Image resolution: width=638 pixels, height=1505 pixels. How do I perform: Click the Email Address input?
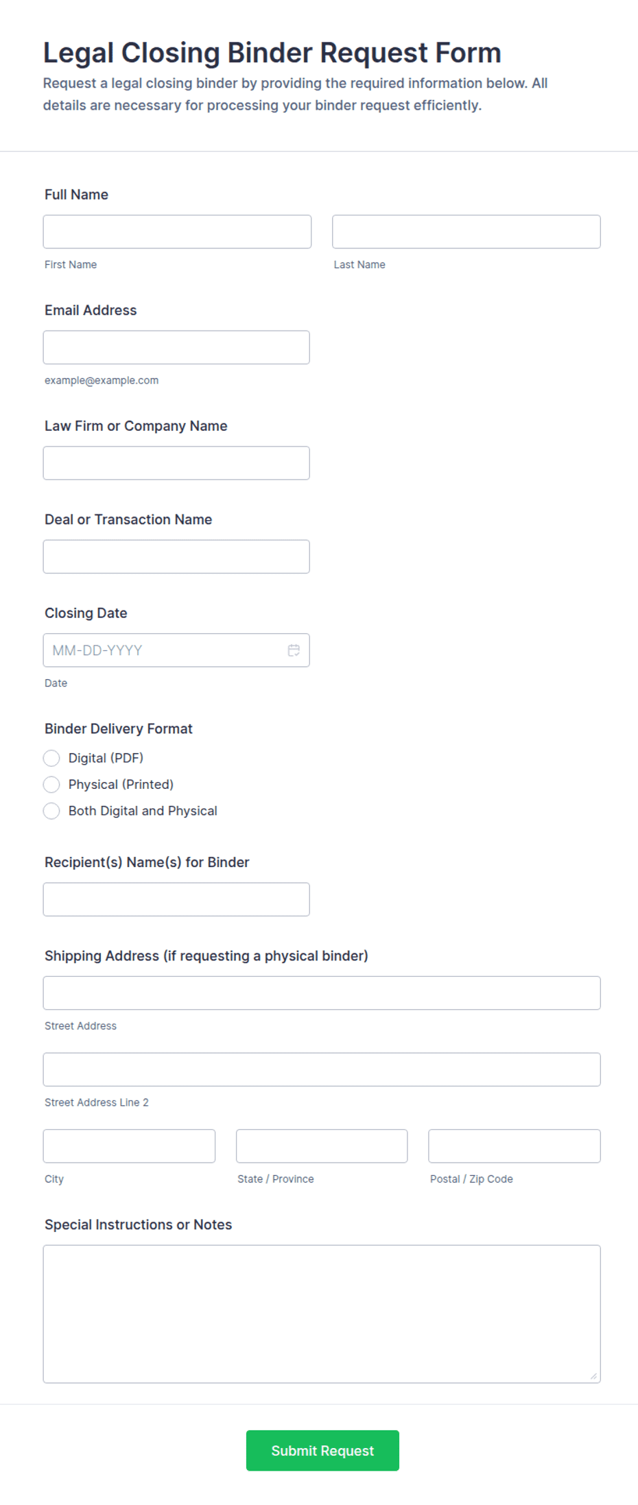(x=176, y=347)
